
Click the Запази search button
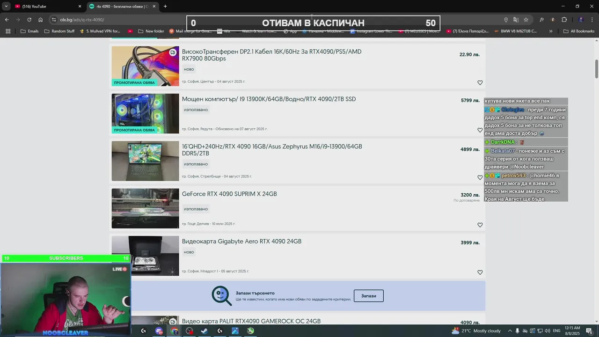coord(369,296)
